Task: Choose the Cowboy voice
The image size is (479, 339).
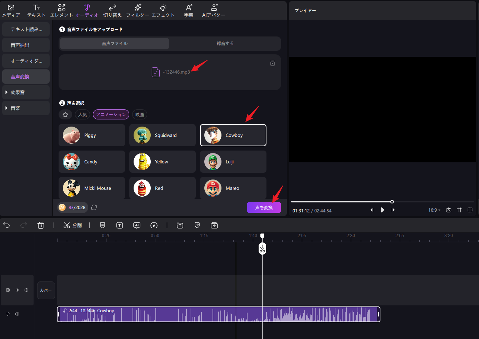Action: pos(233,135)
